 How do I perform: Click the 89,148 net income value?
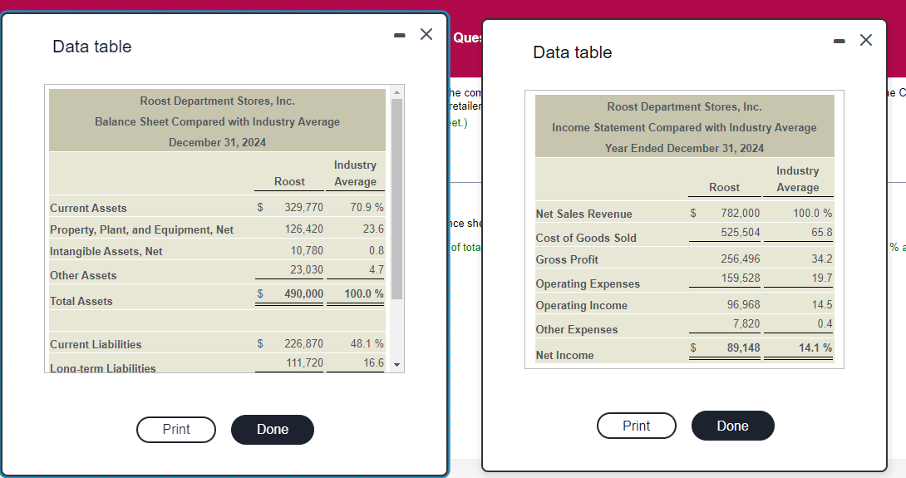coord(743,348)
